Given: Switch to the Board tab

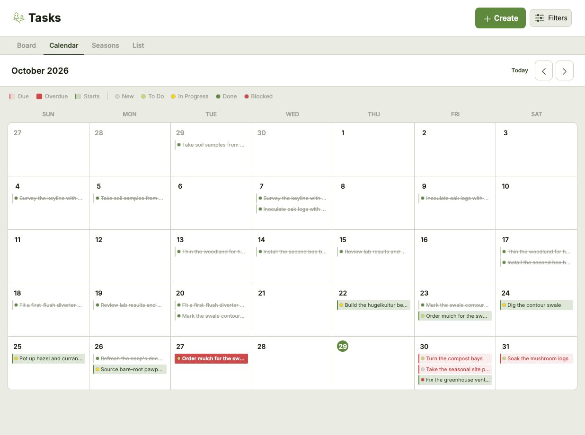Looking at the screenshot, I should 27,45.
